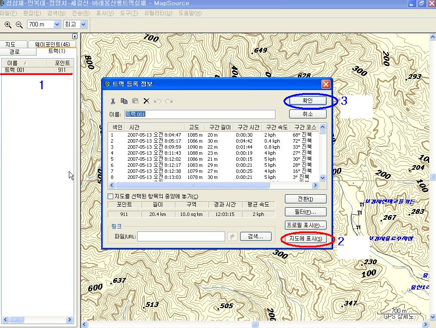Image resolution: width=436 pixels, height=328 pixels.
Task: Click the 고도 column header
Action: click(195, 127)
